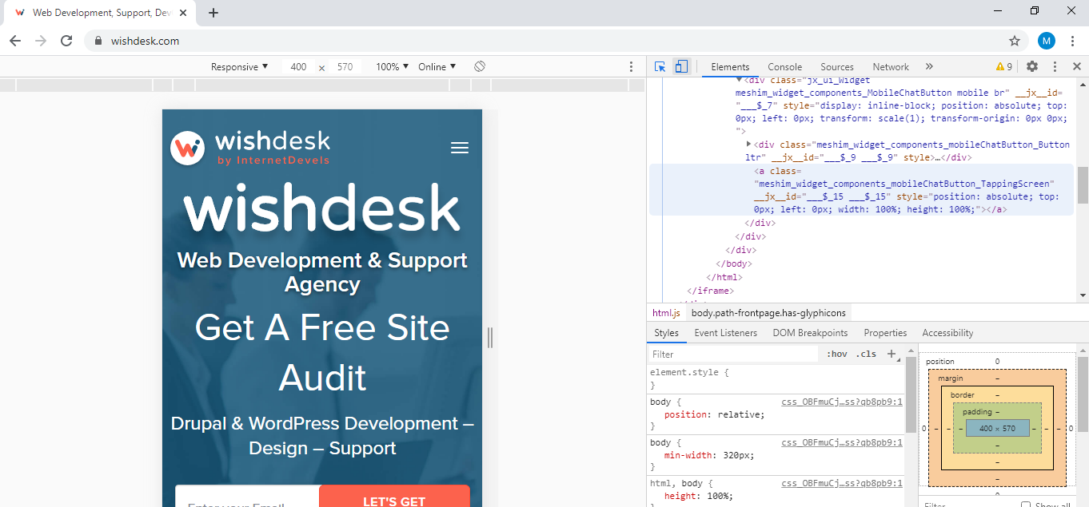View site info via padlock icon
1089x507 pixels.
[99, 41]
